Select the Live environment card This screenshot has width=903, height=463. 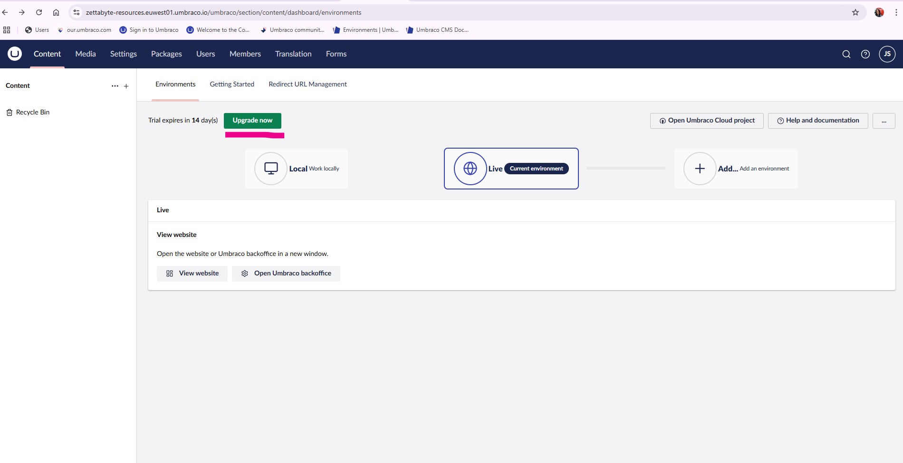pos(511,169)
